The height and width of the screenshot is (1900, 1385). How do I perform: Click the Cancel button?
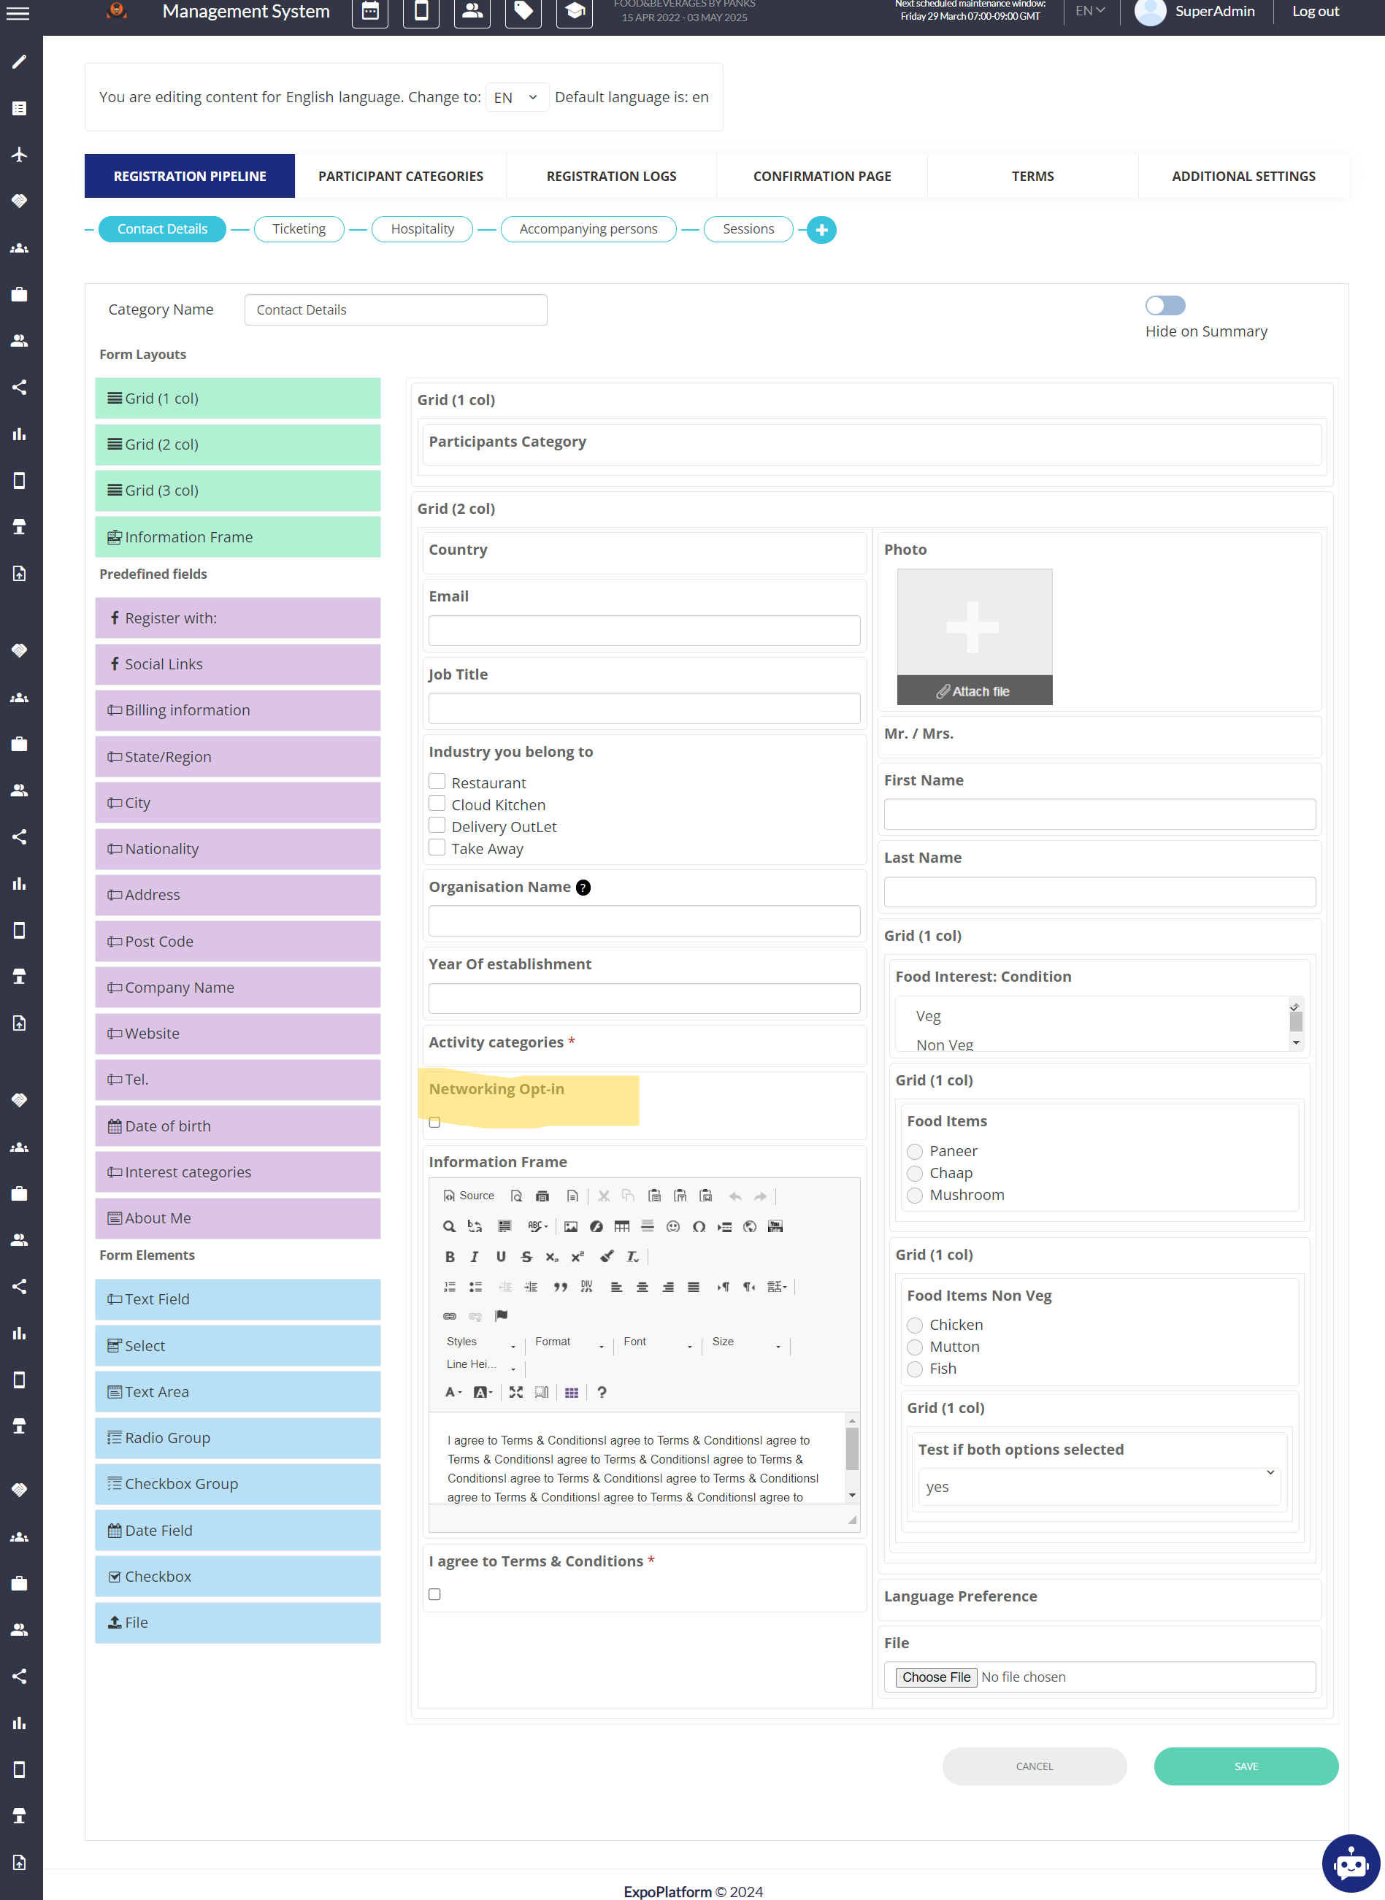click(x=1034, y=1766)
